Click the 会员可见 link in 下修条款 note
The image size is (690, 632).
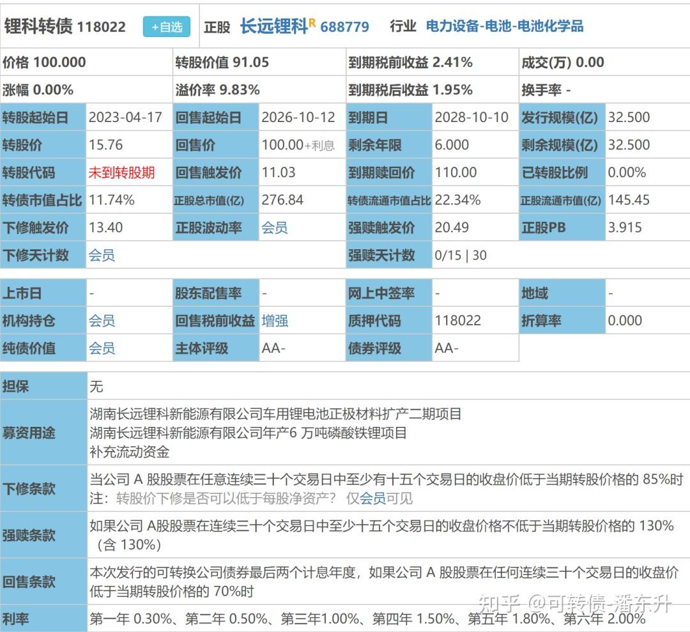(374, 499)
